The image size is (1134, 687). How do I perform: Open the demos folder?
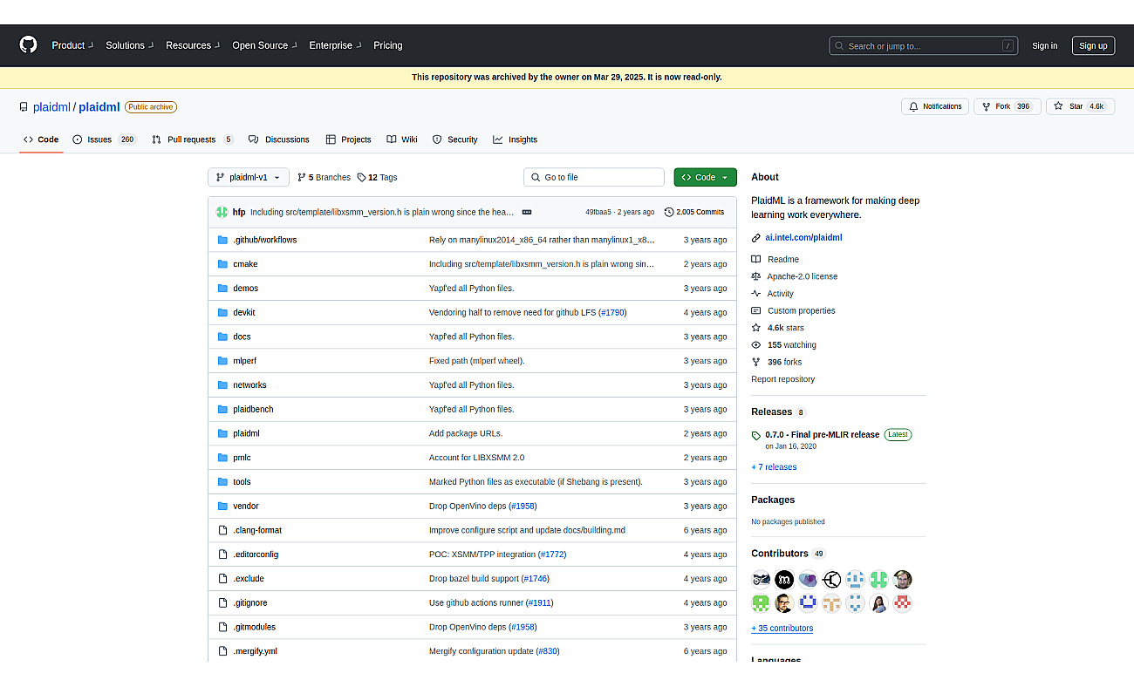tap(245, 289)
